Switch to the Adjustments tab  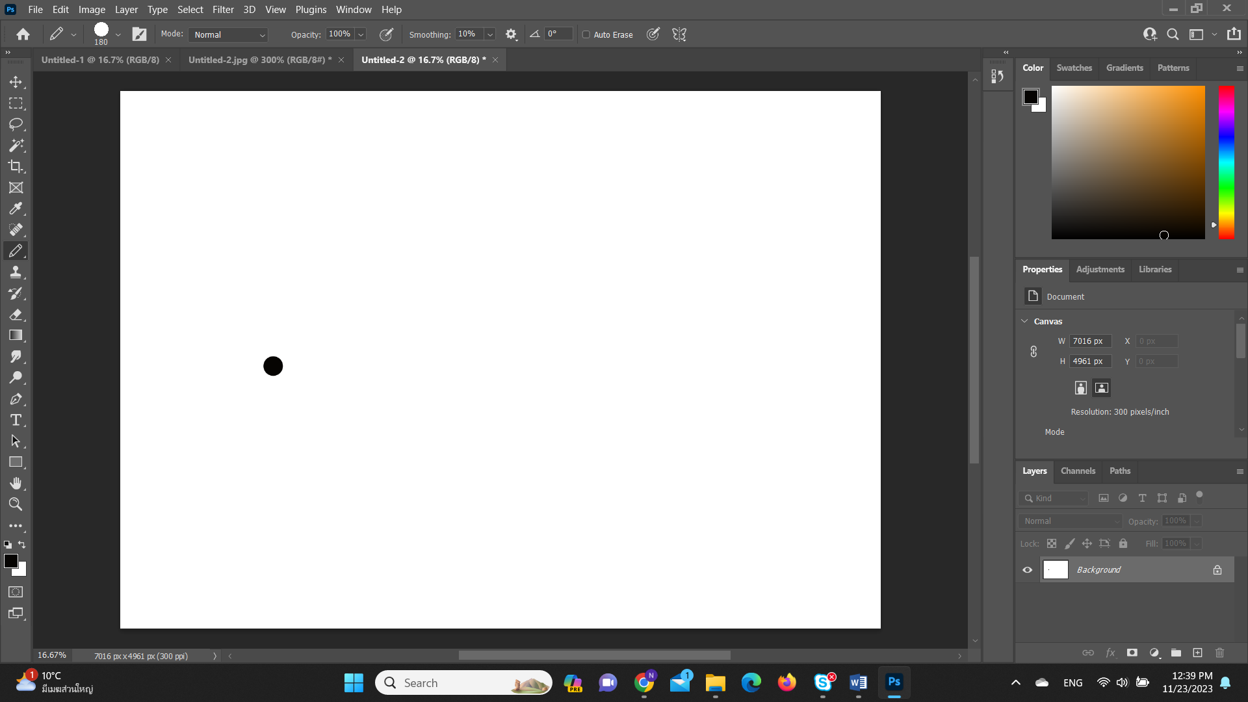[1100, 269]
